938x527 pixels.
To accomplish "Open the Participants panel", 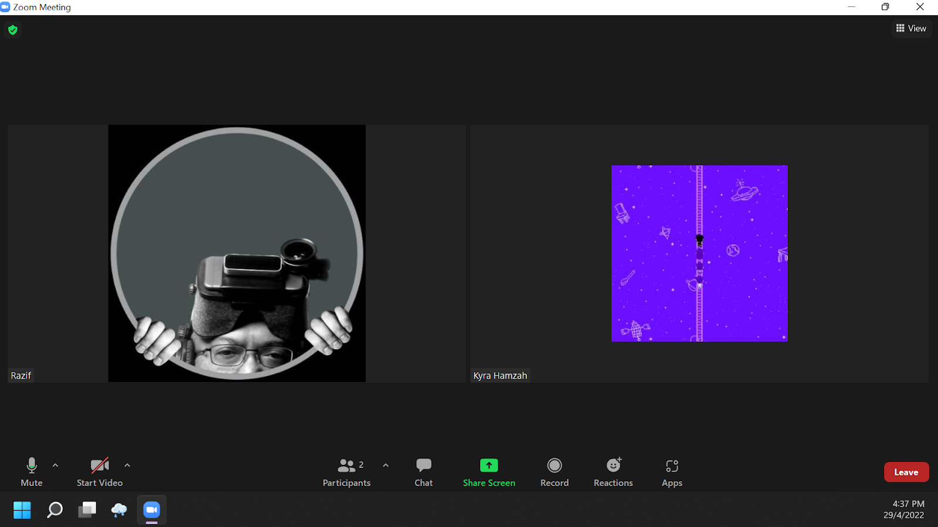I will click(x=346, y=472).
